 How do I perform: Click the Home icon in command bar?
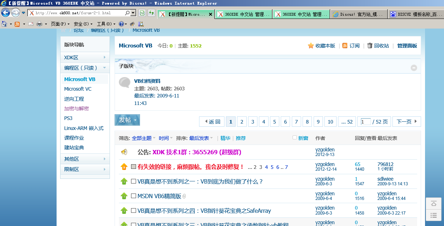coord(5,24)
